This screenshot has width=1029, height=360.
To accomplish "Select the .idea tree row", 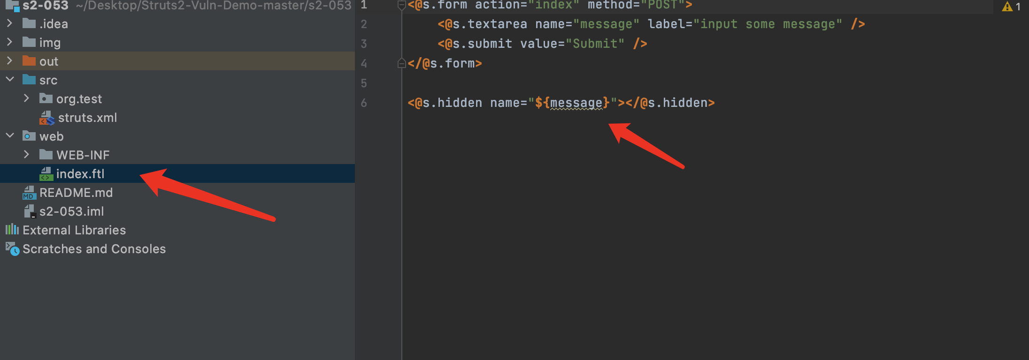I will pyautogui.click(x=177, y=23).
